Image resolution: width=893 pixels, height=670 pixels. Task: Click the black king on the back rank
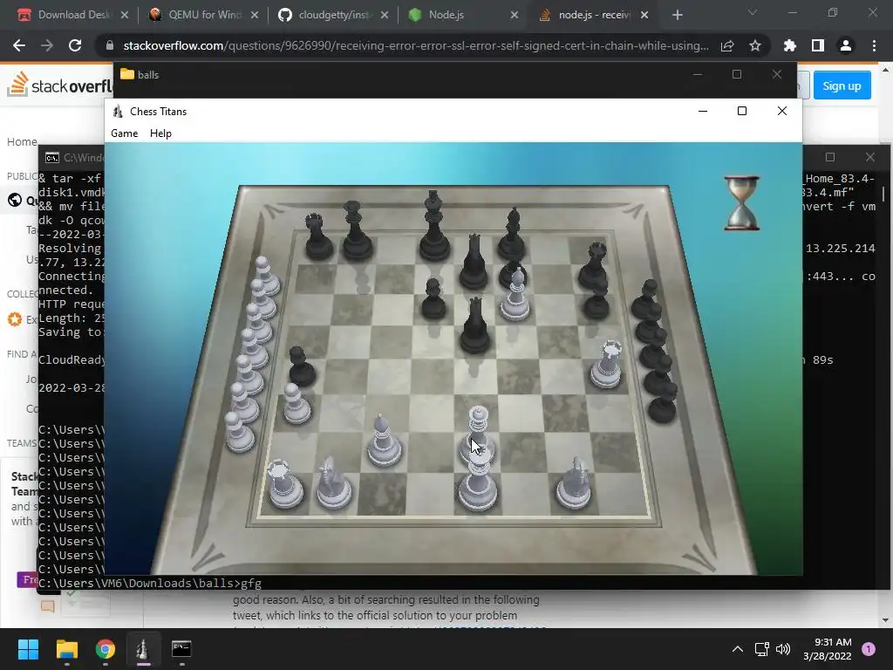[x=434, y=227]
